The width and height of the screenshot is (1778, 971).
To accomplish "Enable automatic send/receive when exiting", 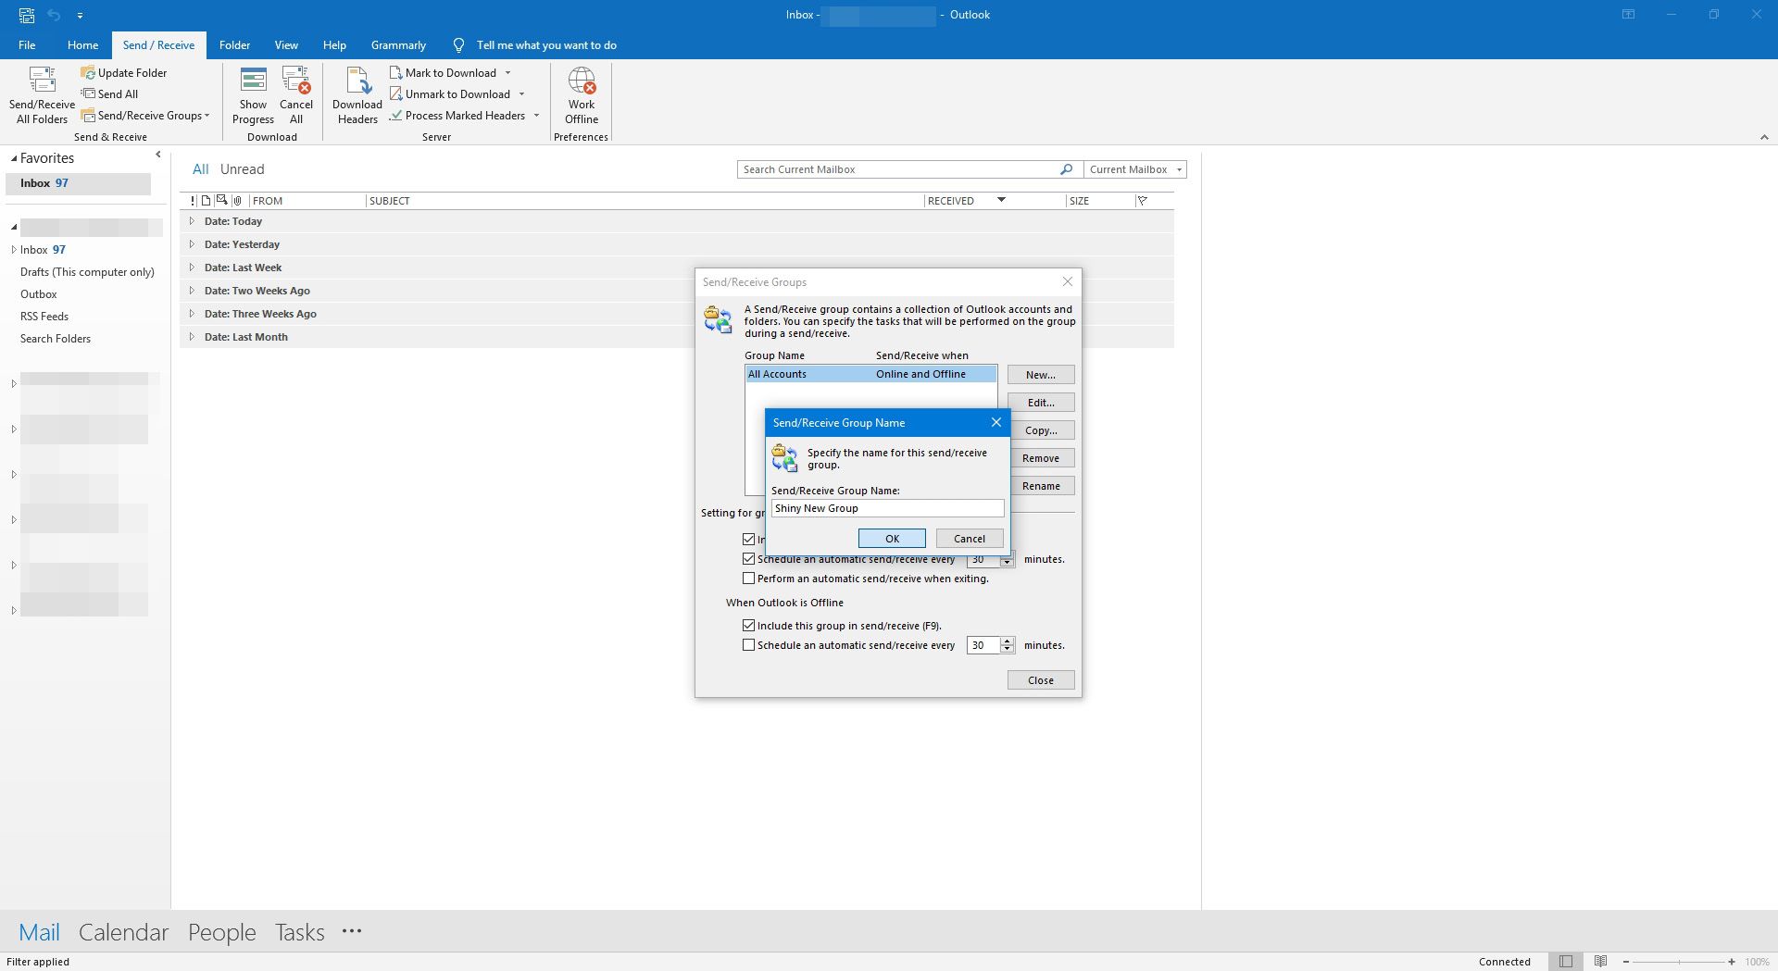I will click(749, 579).
